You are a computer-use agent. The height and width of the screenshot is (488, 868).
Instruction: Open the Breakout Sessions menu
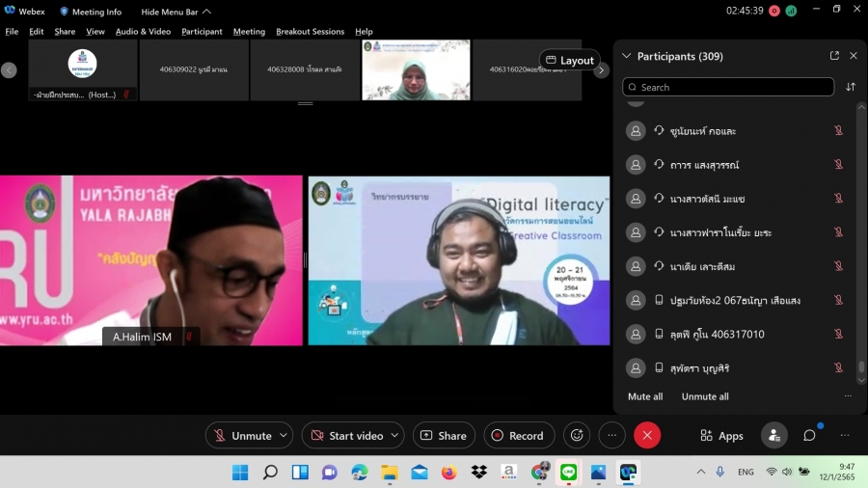tap(310, 31)
